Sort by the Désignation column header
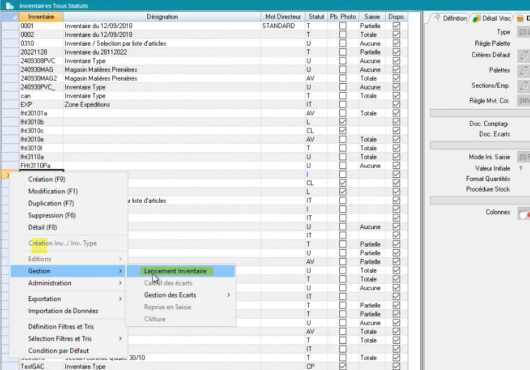 [162, 17]
